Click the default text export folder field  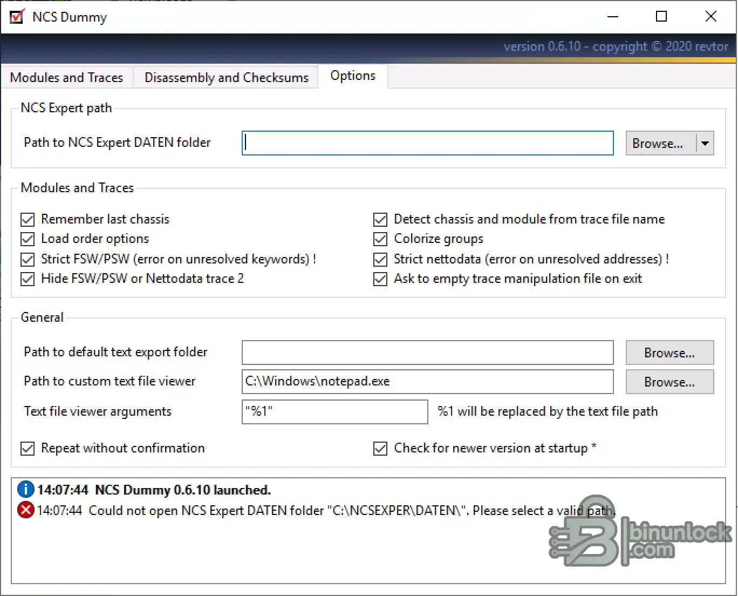(x=427, y=353)
